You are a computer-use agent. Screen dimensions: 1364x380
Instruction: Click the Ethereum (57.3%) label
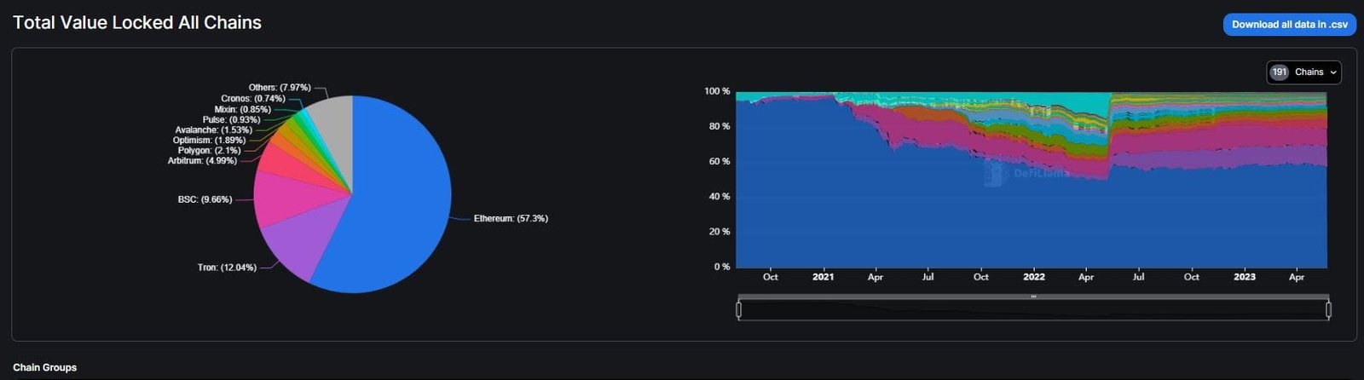click(511, 219)
